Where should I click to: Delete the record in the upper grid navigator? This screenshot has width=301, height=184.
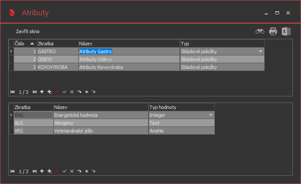pyautogui.click(x=57, y=92)
